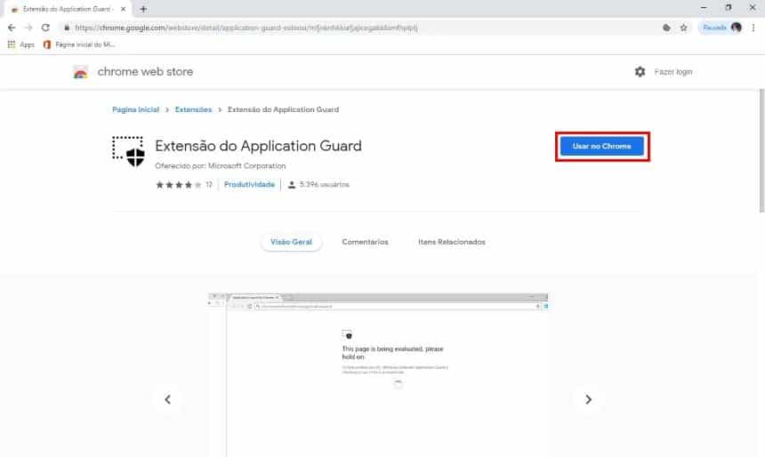Bookmark this page with star icon
This screenshot has height=457, width=765.
pyautogui.click(x=683, y=28)
